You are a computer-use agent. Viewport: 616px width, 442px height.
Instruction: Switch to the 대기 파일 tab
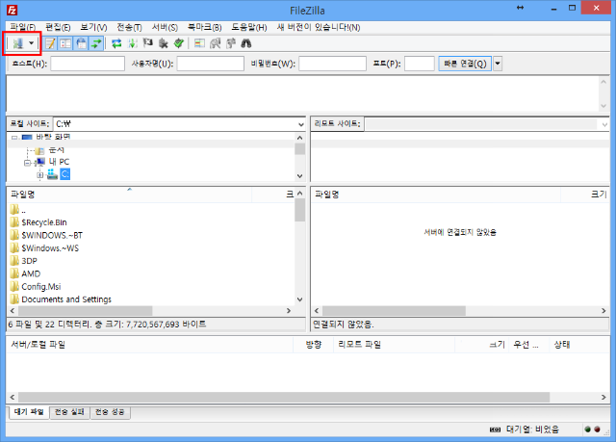click(x=29, y=412)
